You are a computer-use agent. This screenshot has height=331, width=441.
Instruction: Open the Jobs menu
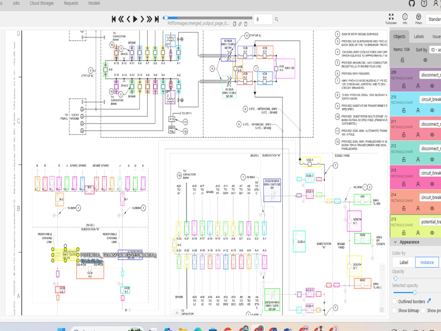[x=16, y=3]
